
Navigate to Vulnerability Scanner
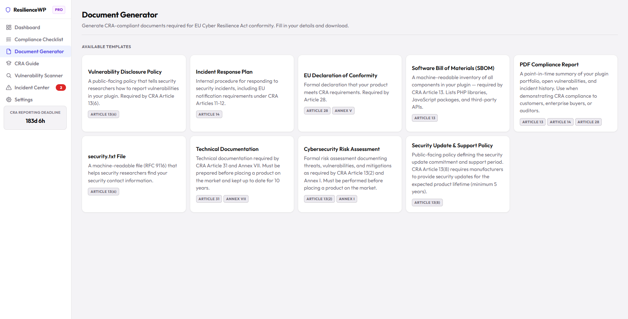(x=35, y=75)
